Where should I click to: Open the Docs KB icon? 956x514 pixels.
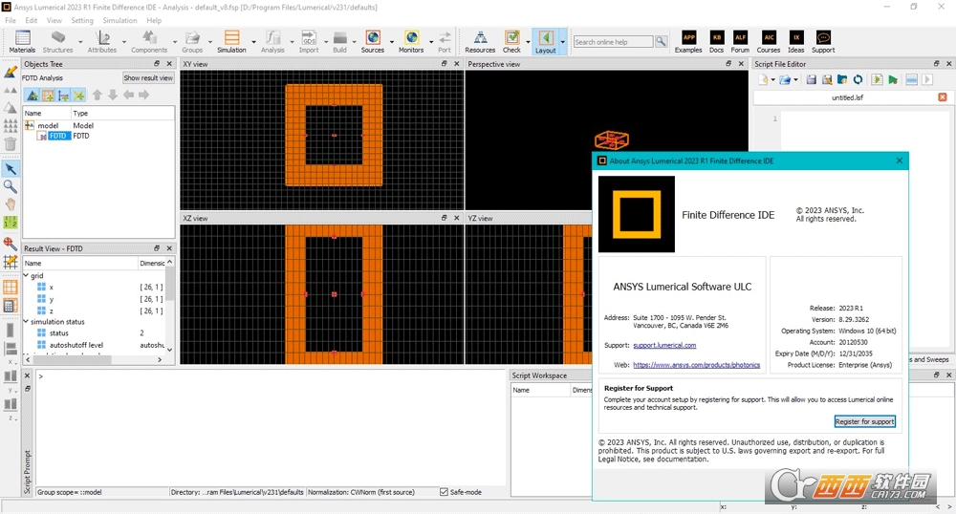[x=716, y=38]
